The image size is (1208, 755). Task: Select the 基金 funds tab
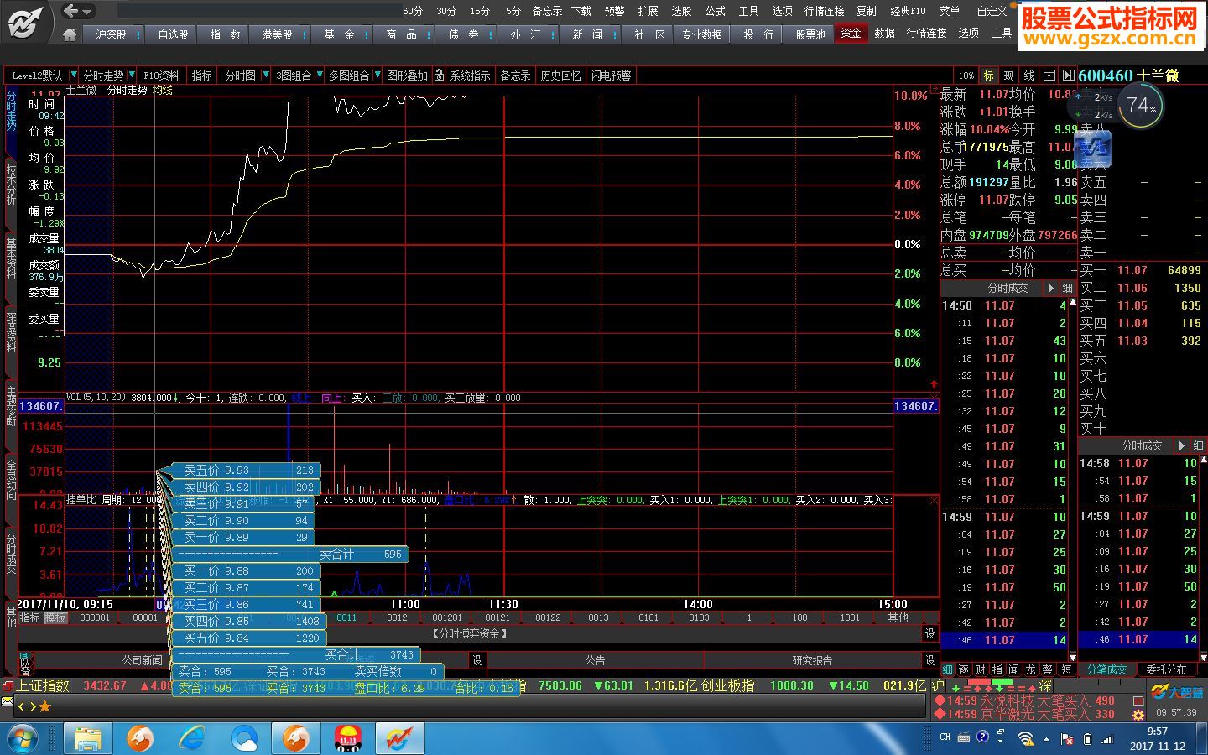(x=339, y=34)
